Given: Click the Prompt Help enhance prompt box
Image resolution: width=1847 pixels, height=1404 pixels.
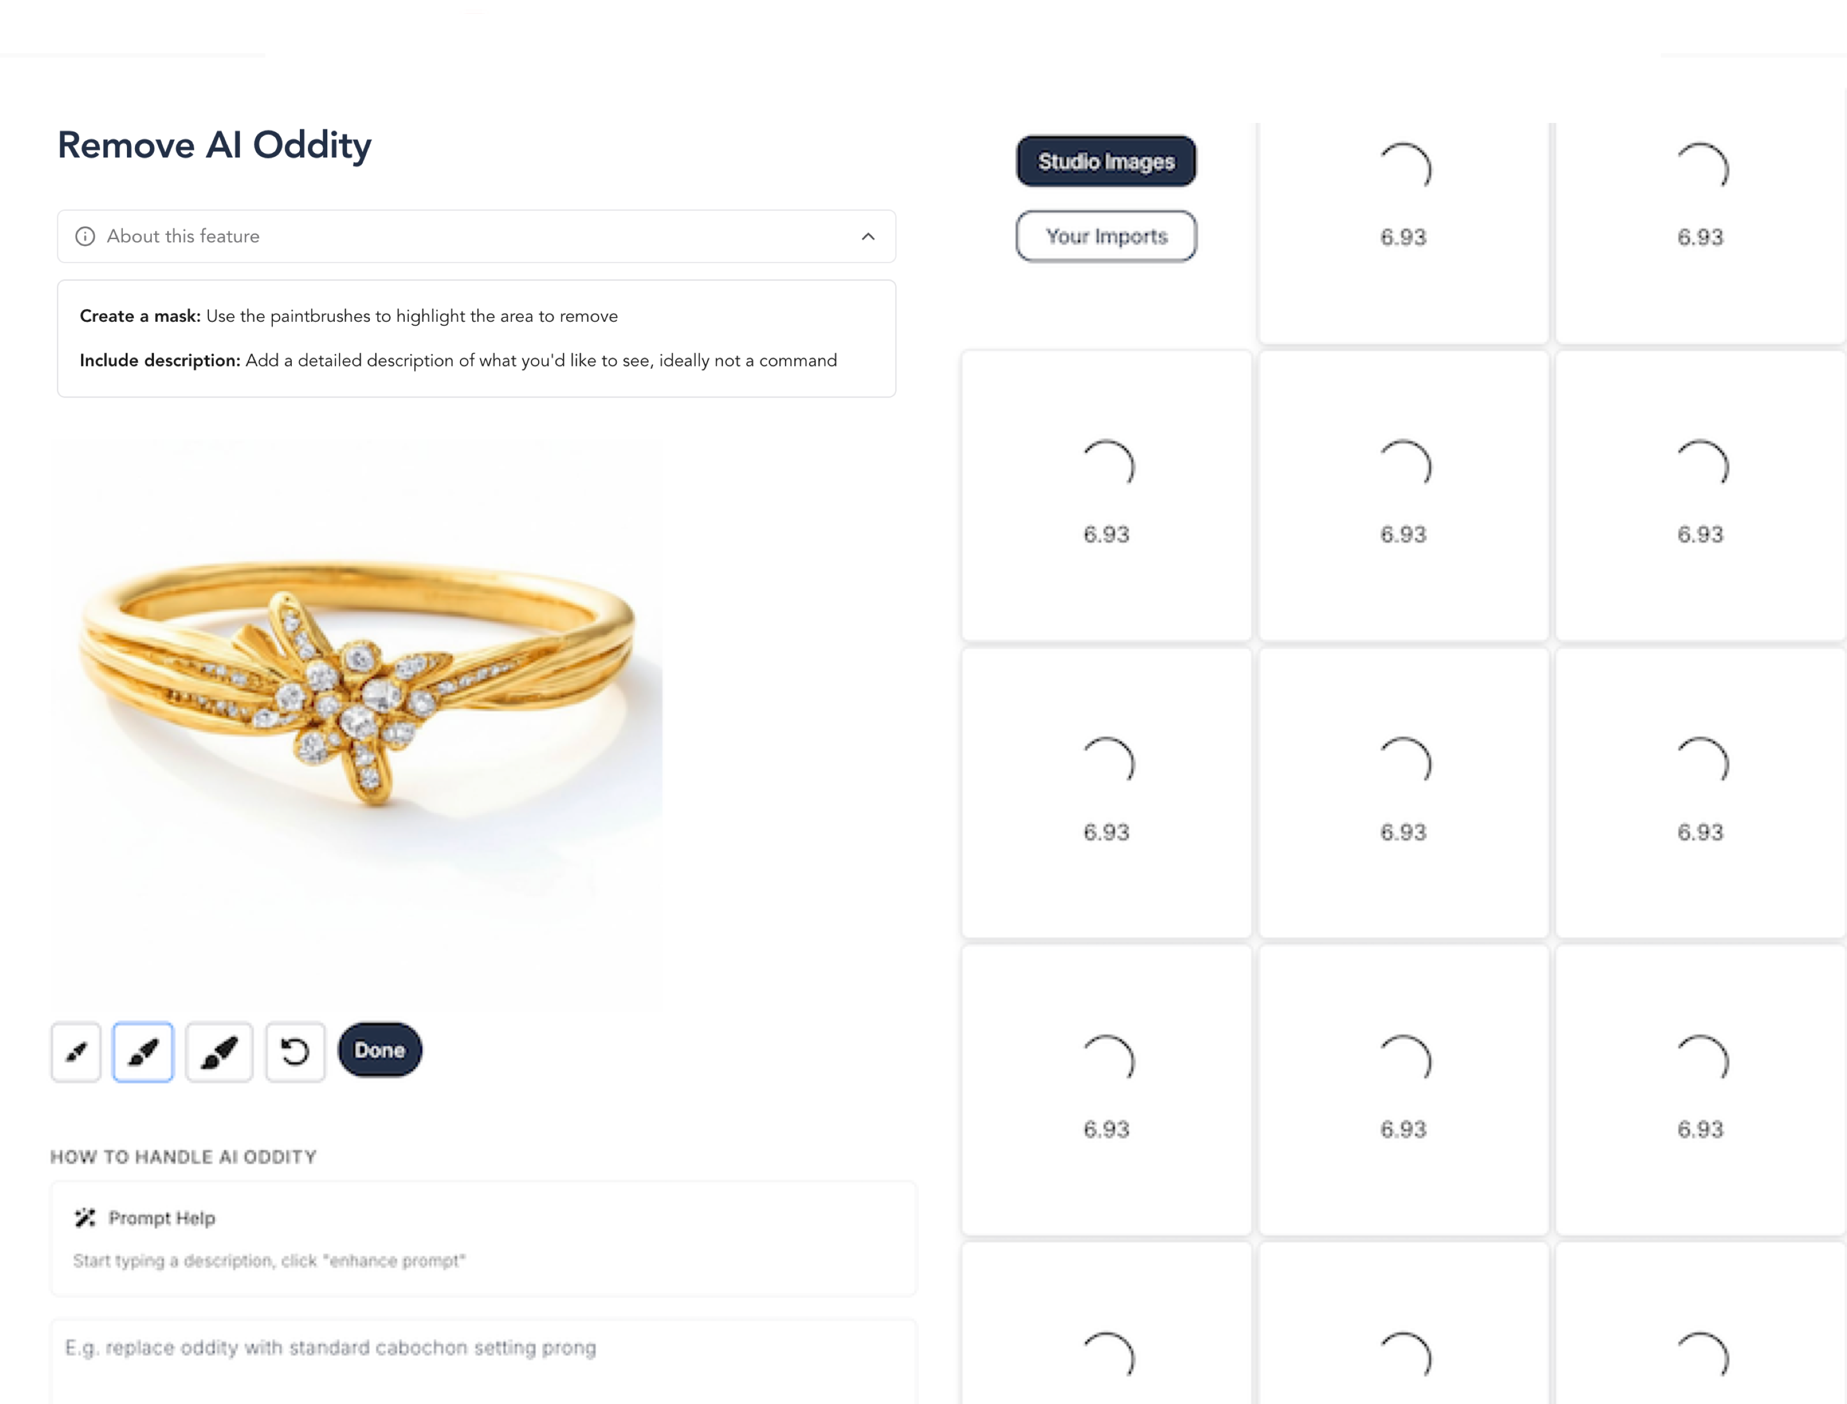Looking at the screenshot, I should (x=483, y=1239).
